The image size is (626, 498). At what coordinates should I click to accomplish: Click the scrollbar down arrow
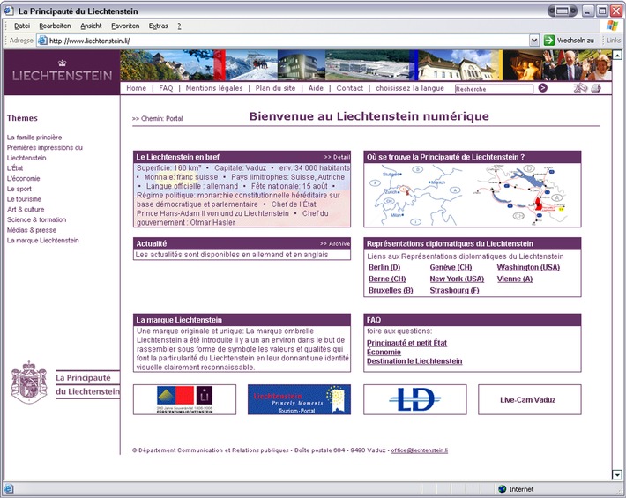click(617, 475)
